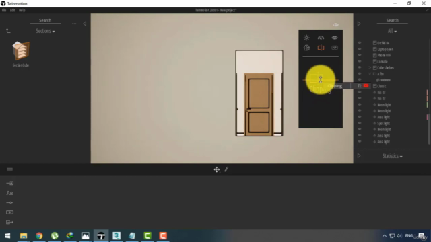Screen dimensions: 431x242
Task: Open the Help menu
Action: 22,10
